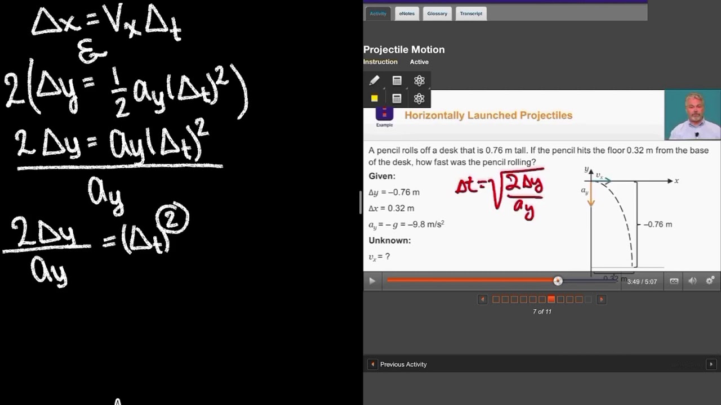The width and height of the screenshot is (721, 405).
Task: Seek within the orange played progress bar
Action: (x=471, y=281)
